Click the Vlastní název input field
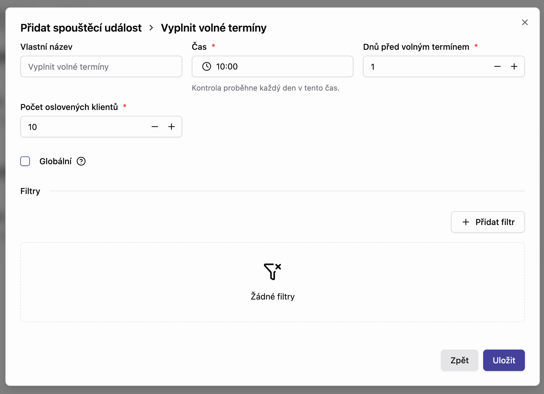The width and height of the screenshot is (544, 394). click(x=101, y=66)
